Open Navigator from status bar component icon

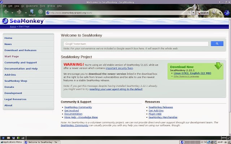click(x=3, y=138)
